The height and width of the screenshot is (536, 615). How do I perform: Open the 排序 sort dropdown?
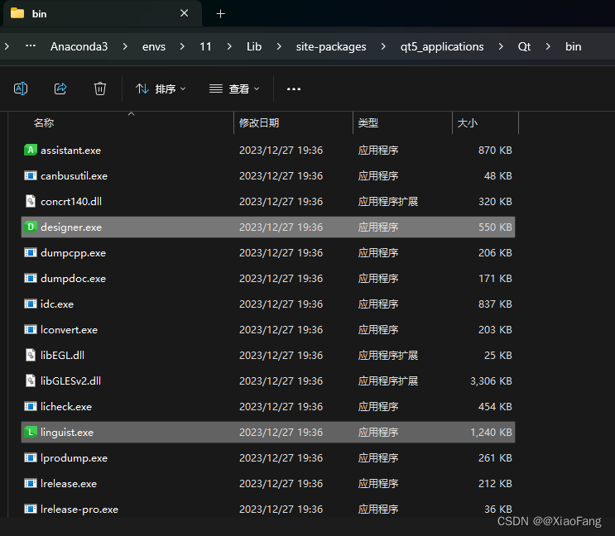[x=161, y=89]
